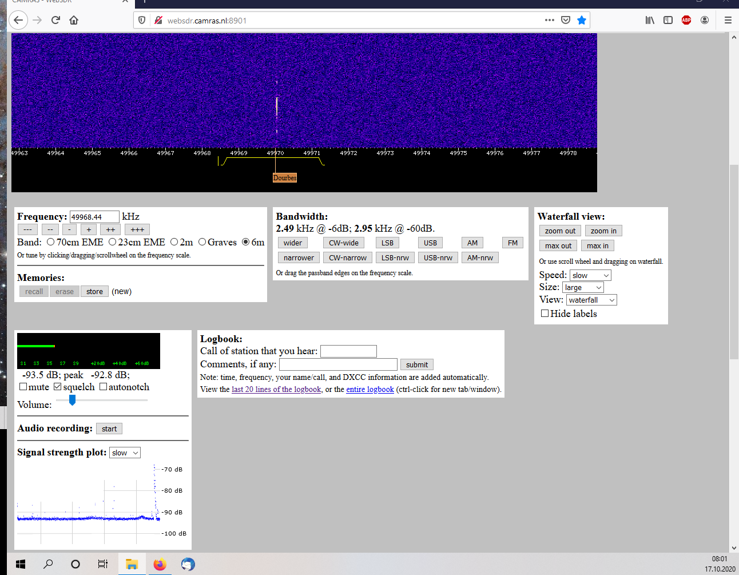Click waterfall max out button
Image resolution: width=739 pixels, height=575 pixels.
click(558, 245)
